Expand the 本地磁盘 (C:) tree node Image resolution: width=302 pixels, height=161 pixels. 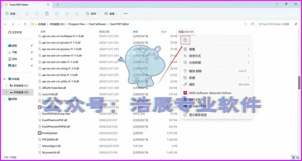(x=6, y=86)
